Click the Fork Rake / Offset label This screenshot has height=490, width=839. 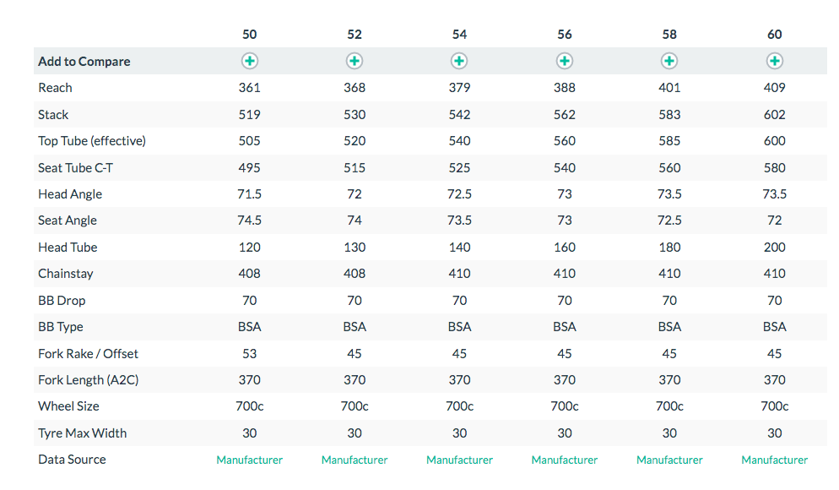tap(88, 353)
